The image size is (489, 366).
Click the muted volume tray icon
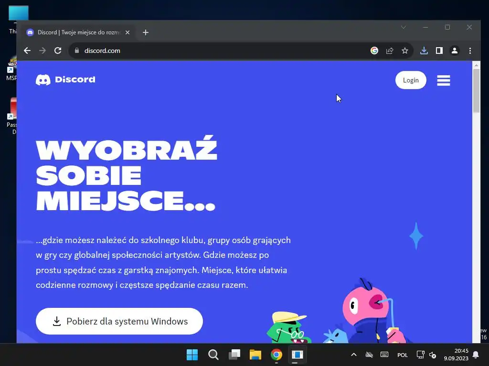(x=433, y=355)
